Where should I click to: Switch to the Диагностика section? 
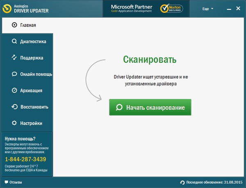27,41
